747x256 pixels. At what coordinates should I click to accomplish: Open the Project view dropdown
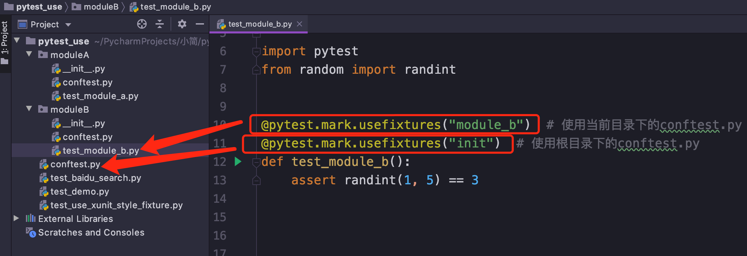68,25
